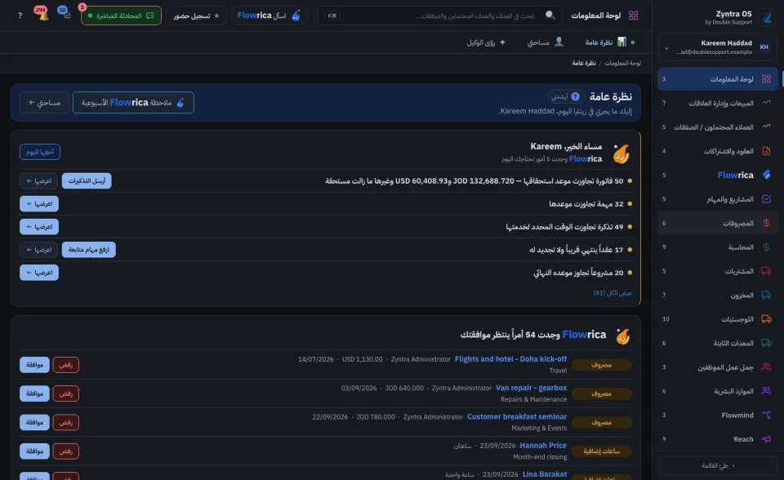Open Sales and CRM sidebar icon
The height and width of the screenshot is (480, 784).
[766, 103]
